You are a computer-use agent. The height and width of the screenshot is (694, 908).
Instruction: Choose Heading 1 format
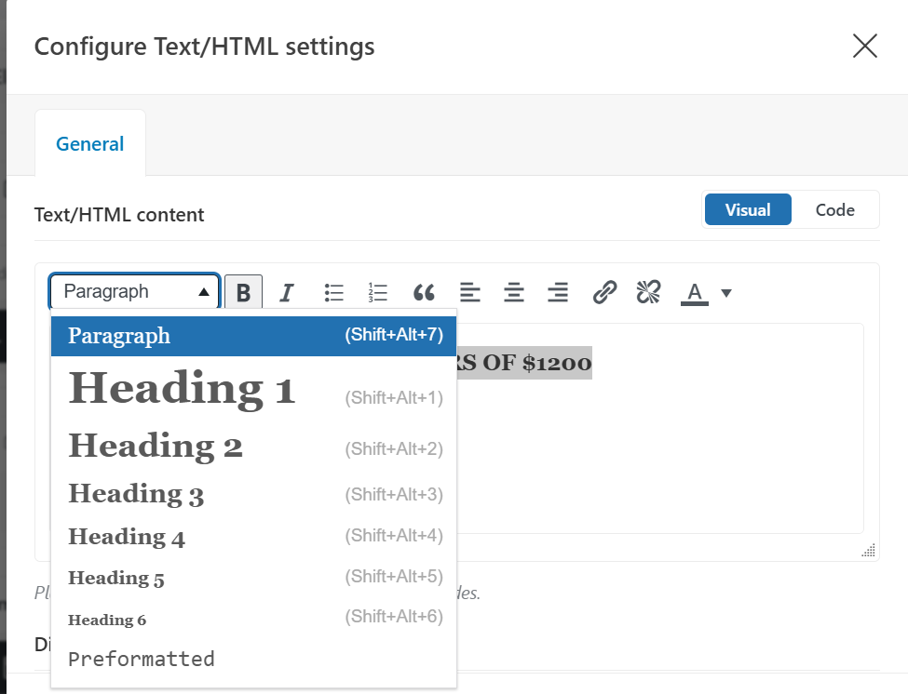[x=253, y=389]
